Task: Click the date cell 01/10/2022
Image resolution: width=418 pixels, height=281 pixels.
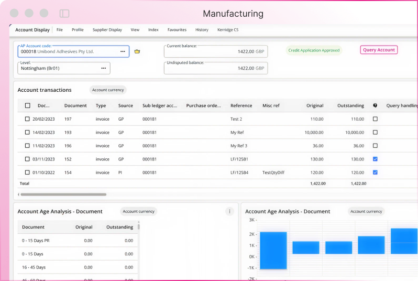Action: click(43, 172)
